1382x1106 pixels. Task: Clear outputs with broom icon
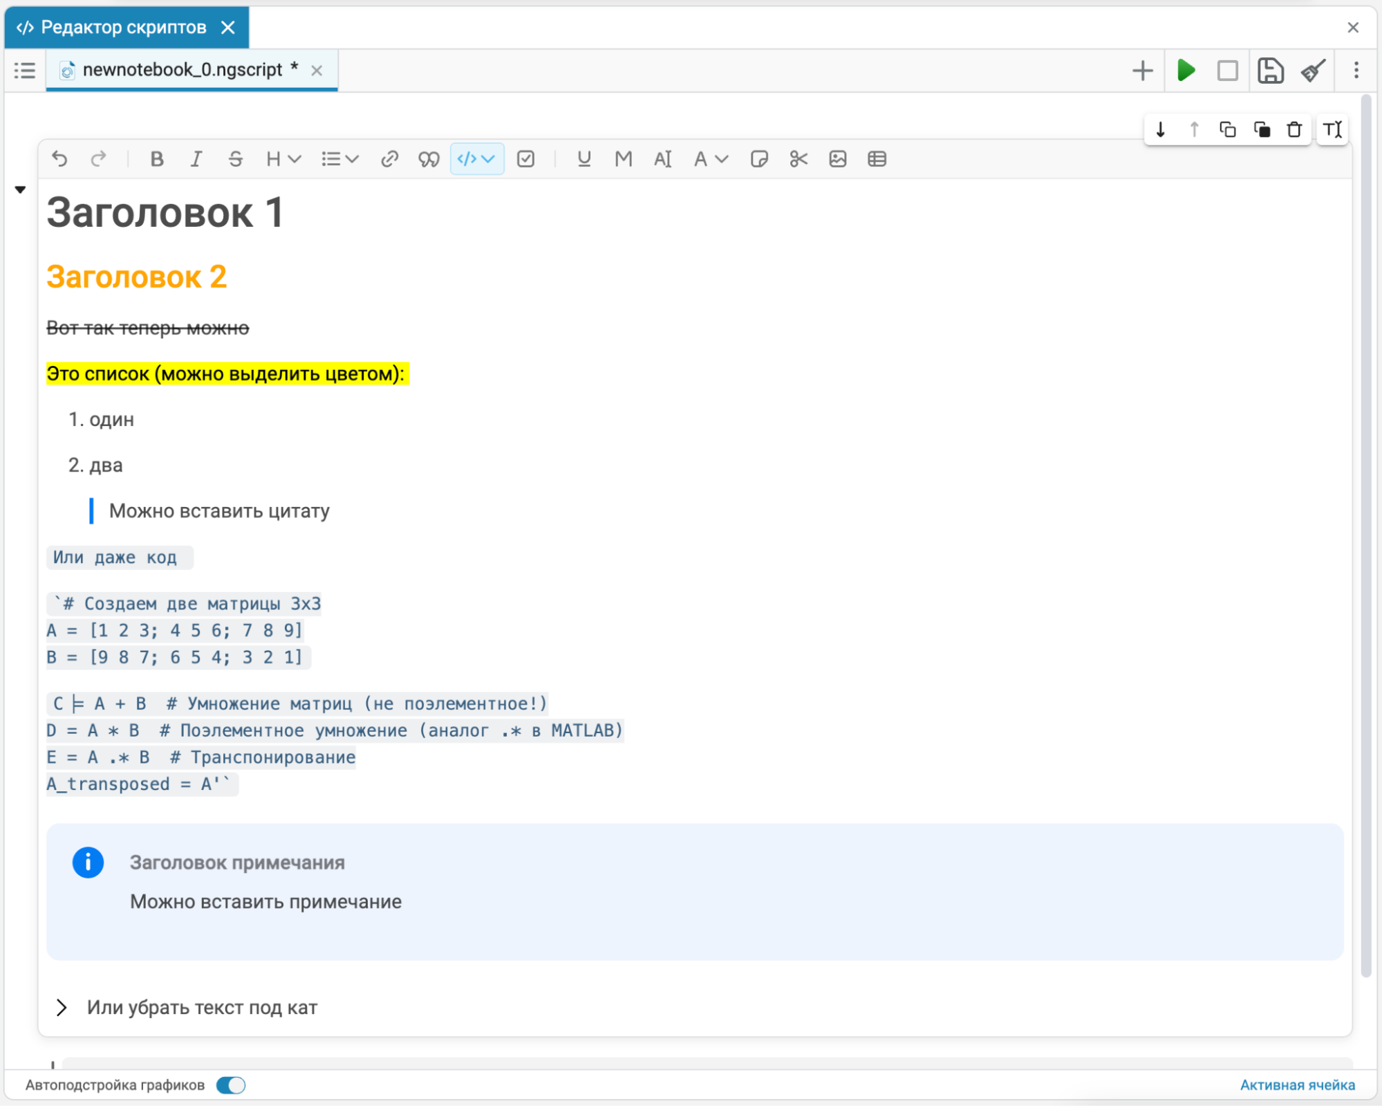click(x=1313, y=71)
